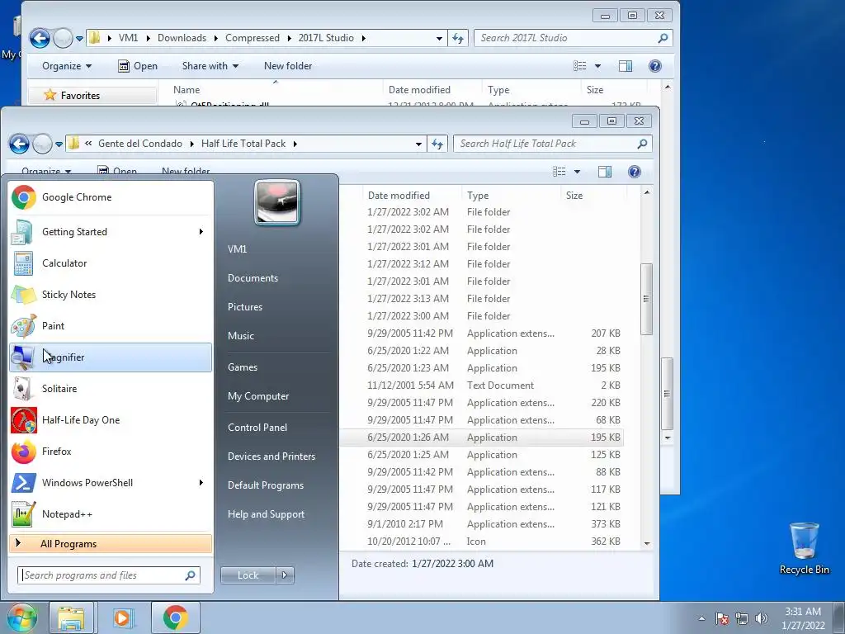Click the Lock button
Screen dimensions: 845x634
click(248, 575)
